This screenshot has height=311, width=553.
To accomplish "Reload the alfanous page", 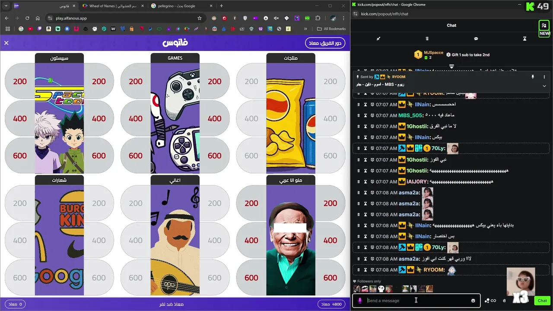I will [27, 18].
